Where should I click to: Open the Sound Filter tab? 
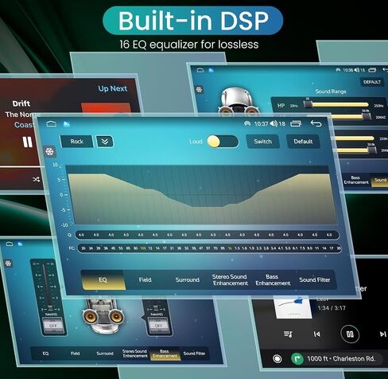tap(315, 279)
